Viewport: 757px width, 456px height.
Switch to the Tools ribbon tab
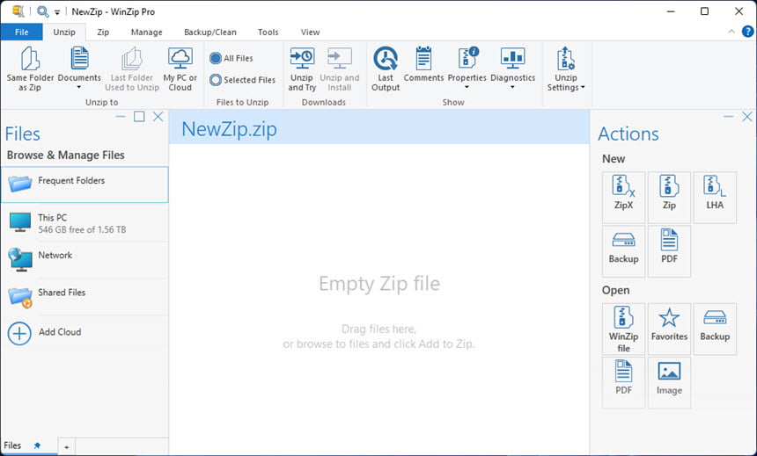(268, 33)
